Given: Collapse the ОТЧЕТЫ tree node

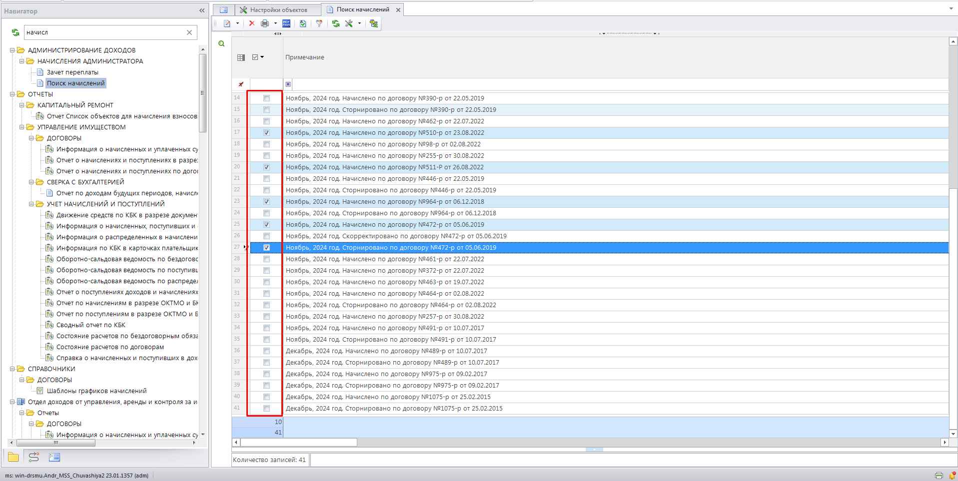Looking at the screenshot, I should click(x=12, y=94).
